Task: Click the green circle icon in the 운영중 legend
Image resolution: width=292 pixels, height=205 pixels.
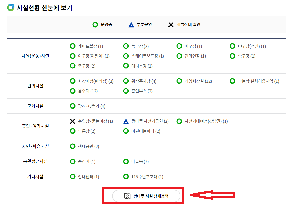Action: (95, 24)
